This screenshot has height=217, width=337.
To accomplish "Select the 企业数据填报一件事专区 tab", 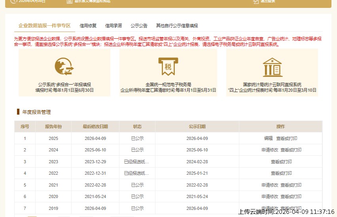I will point(44,26).
